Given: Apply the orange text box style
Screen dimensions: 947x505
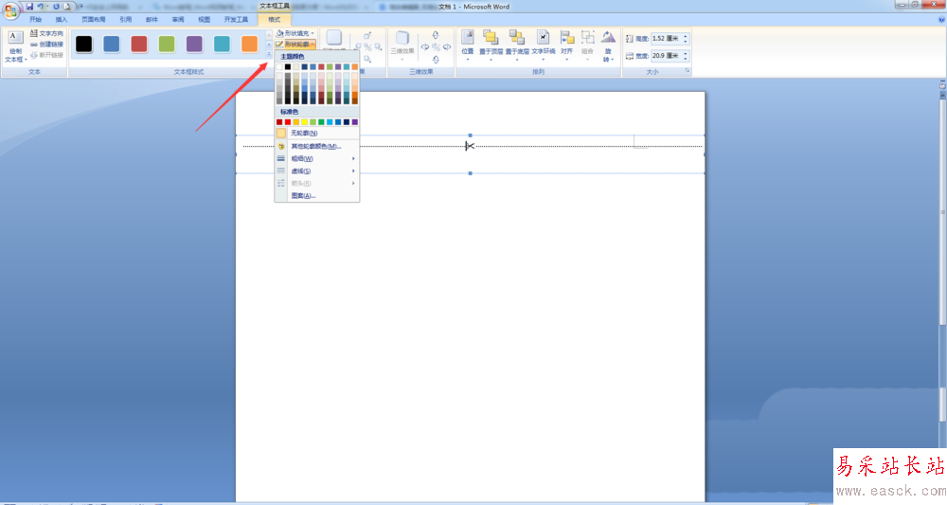Looking at the screenshot, I should point(249,44).
